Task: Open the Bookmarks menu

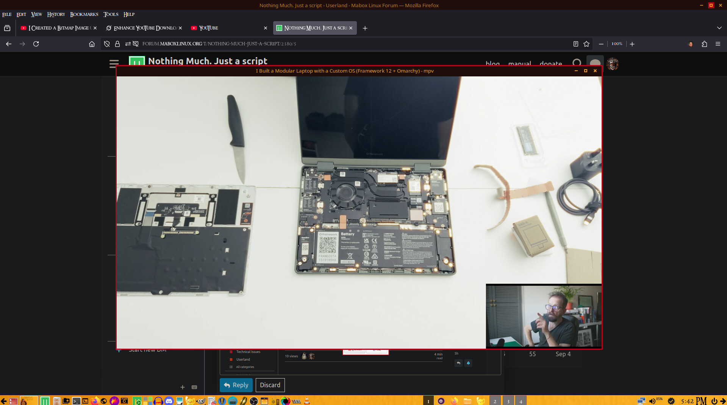Action: pyautogui.click(x=84, y=14)
